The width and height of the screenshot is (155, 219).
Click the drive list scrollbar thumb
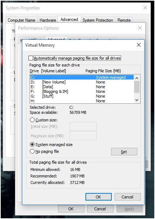point(137,87)
